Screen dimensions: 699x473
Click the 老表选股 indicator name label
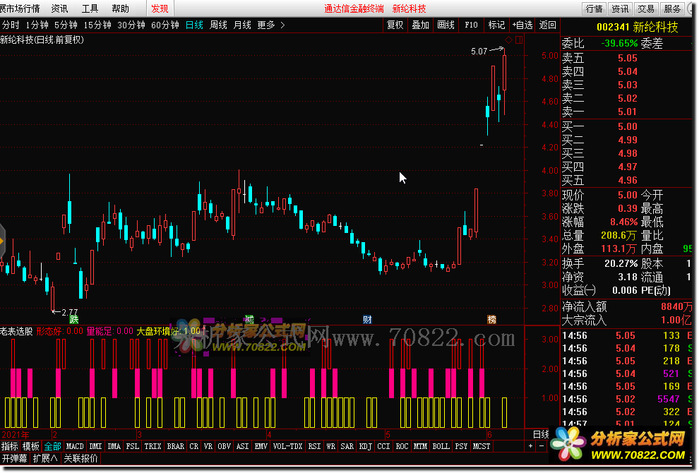[x=16, y=331]
